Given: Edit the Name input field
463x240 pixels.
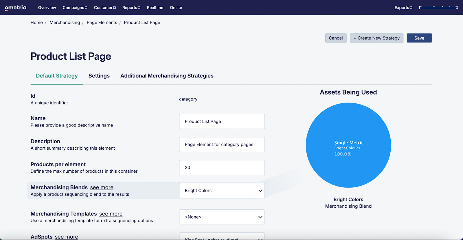Looking at the screenshot, I should [x=222, y=122].
